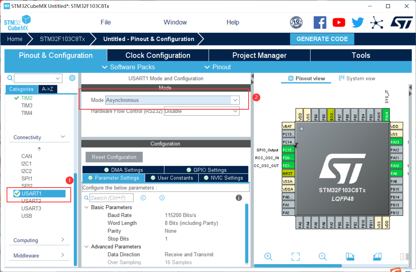Open the DMA Settings tab
The image size is (416, 272).
click(x=123, y=170)
